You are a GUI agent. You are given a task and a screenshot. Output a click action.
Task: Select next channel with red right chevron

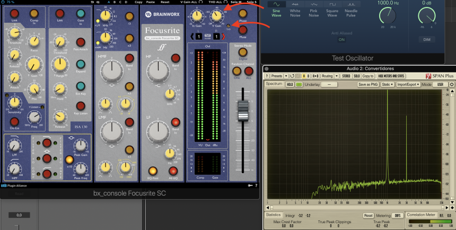(x=223, y=37)
